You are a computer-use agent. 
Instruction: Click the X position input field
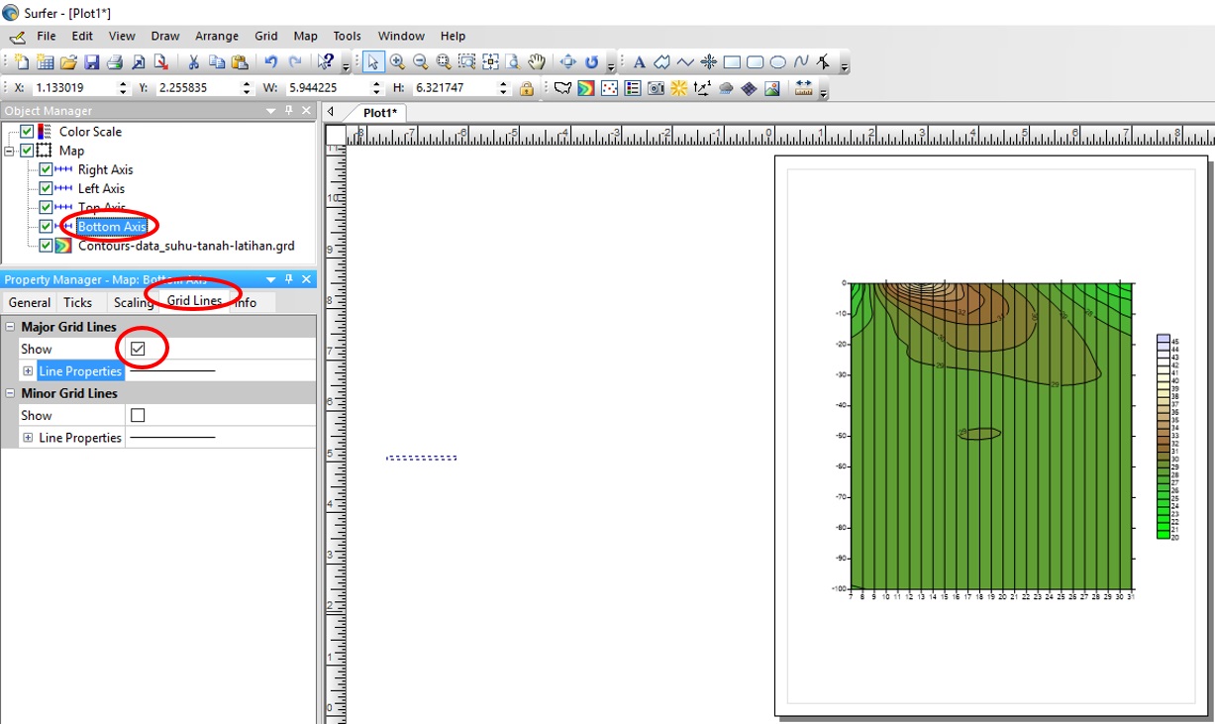pos(75,88)
